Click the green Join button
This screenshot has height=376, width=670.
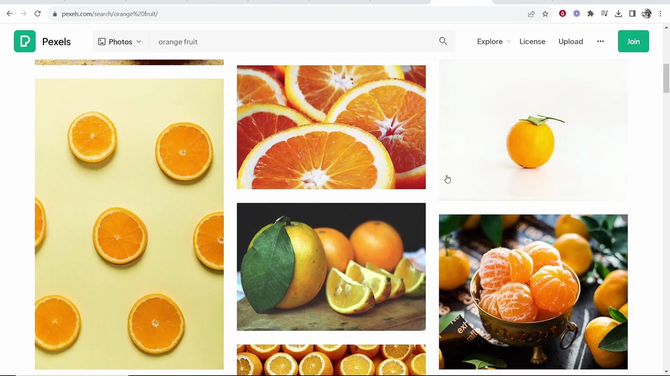point(633,41)
